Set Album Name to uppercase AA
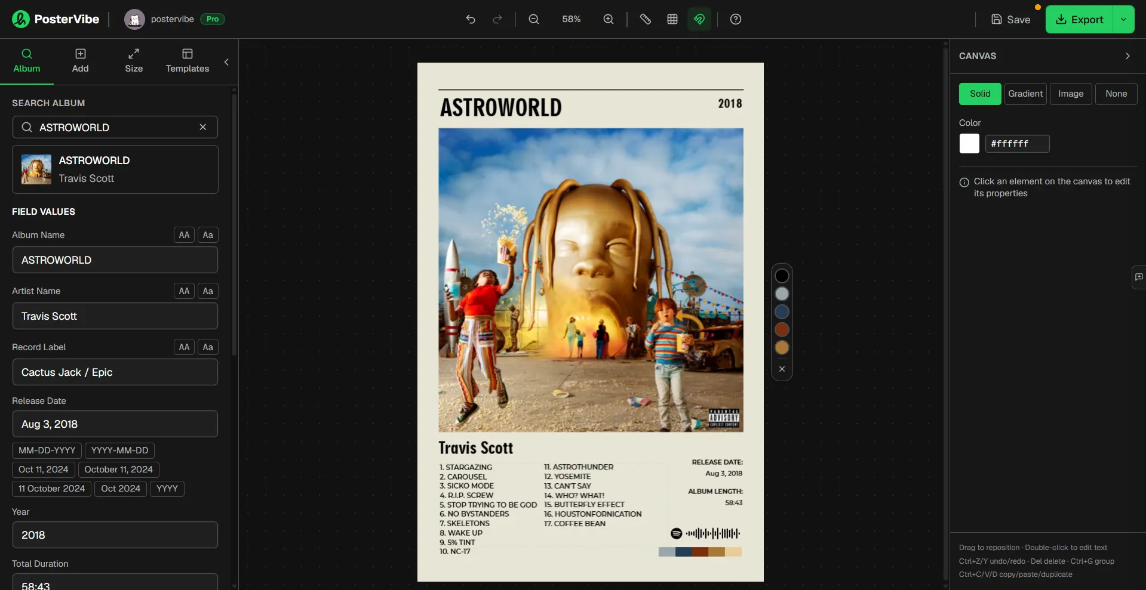The width and height of the screenshot is (1146, 590). click(184, 235)
